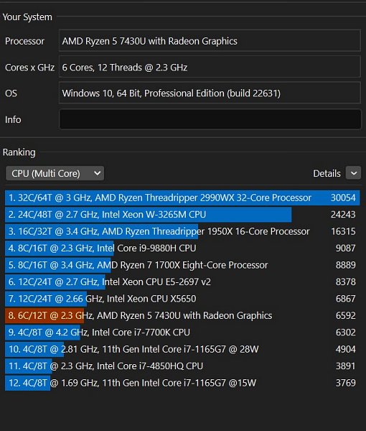The width and height of the screenshot is (366, 431).
Task: Select the Threadripper 2990WX ranking entry
Action: click(x=182, y=198)
